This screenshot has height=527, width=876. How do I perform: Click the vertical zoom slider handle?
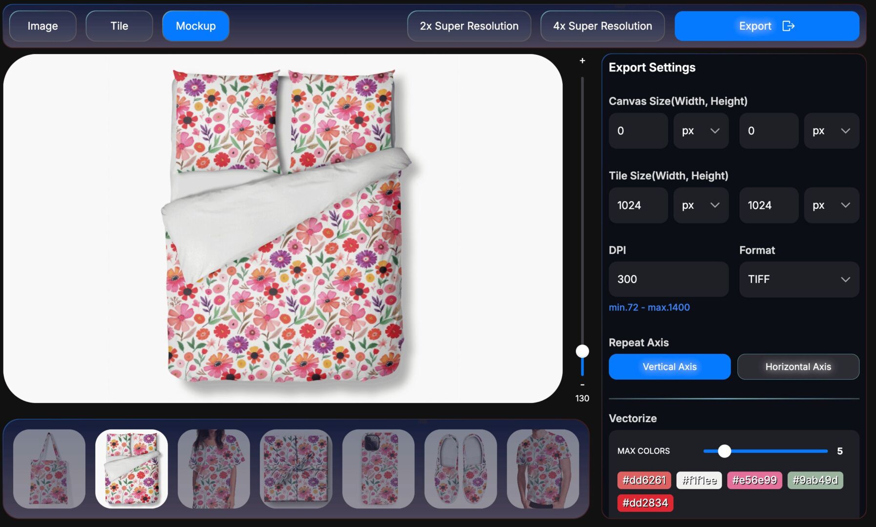[x=582, y=351]
